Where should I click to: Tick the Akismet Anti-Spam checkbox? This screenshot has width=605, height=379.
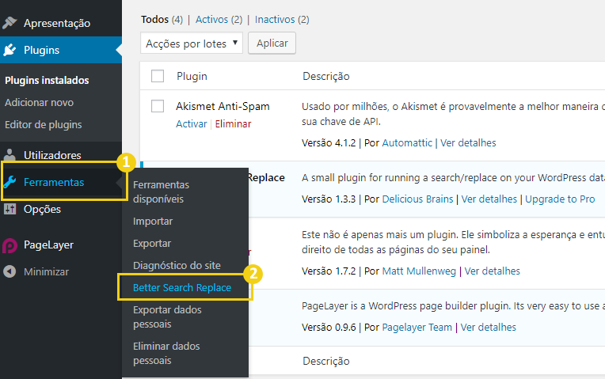[x=158, y=106]
